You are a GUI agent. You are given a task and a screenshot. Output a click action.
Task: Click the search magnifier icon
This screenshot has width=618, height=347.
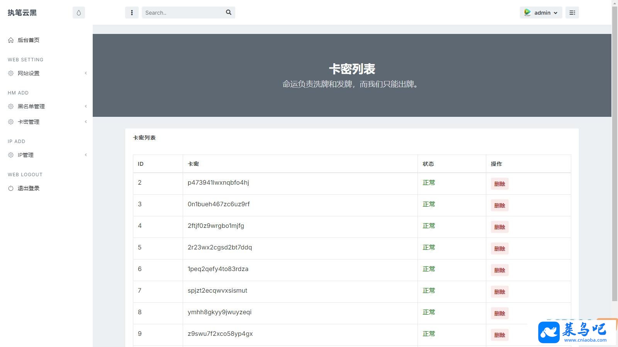[229, 12]
